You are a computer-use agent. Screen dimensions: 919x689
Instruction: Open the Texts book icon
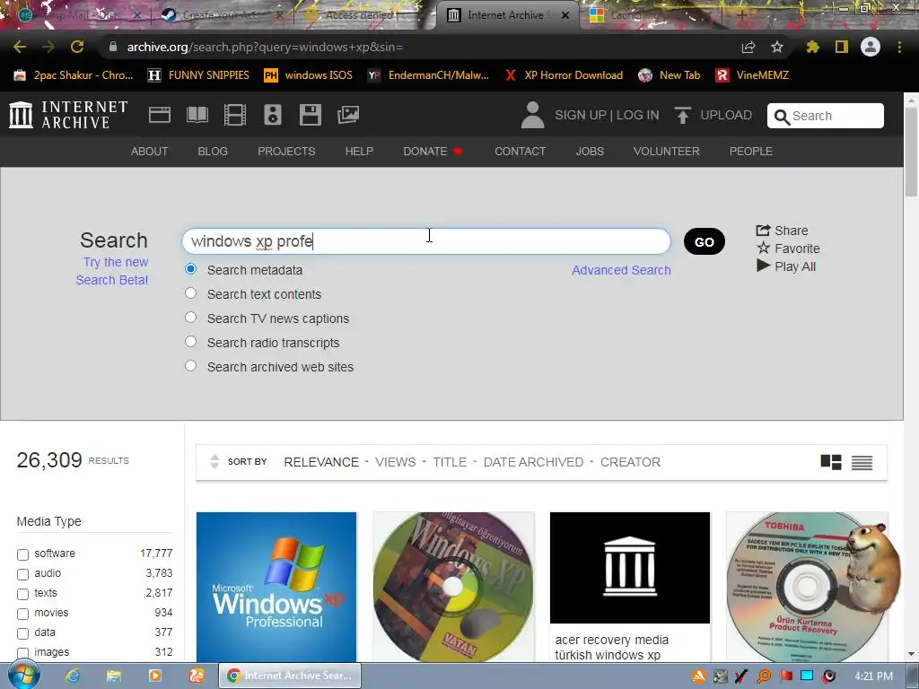[197, 115]
